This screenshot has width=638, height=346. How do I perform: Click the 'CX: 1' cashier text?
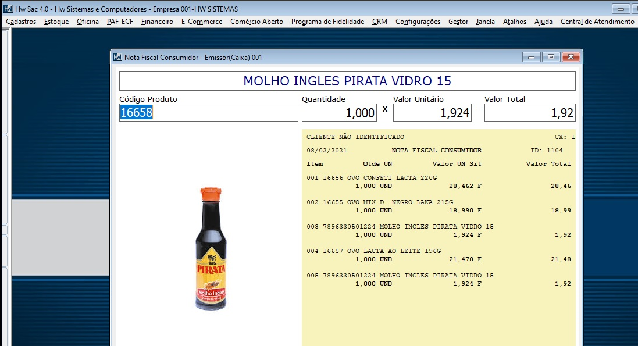565,137
